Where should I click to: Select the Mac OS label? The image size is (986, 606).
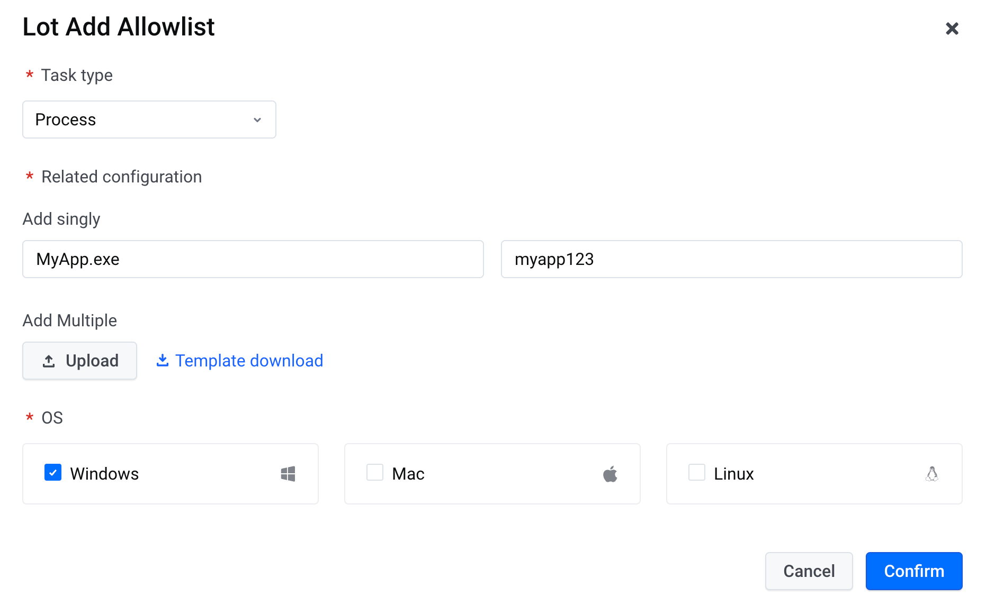[408, 474]
